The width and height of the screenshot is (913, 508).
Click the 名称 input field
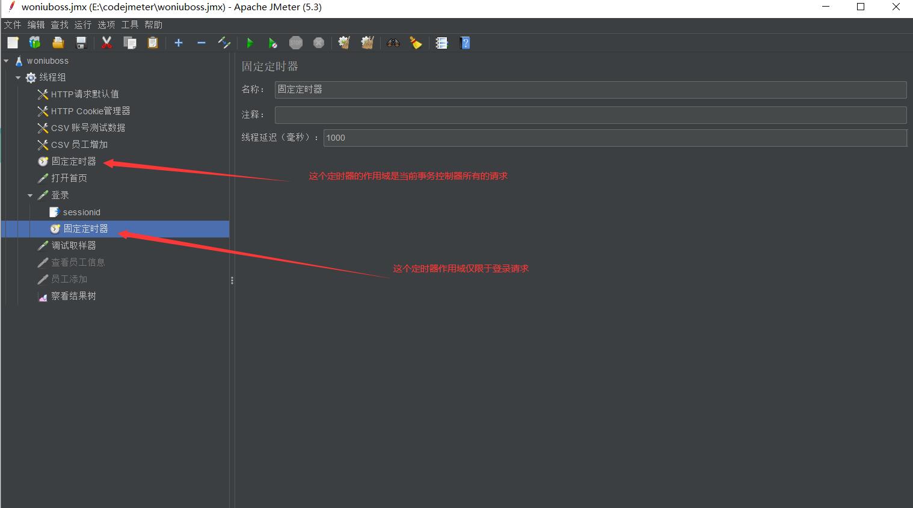pyautogui.click(x=590, y=90)
